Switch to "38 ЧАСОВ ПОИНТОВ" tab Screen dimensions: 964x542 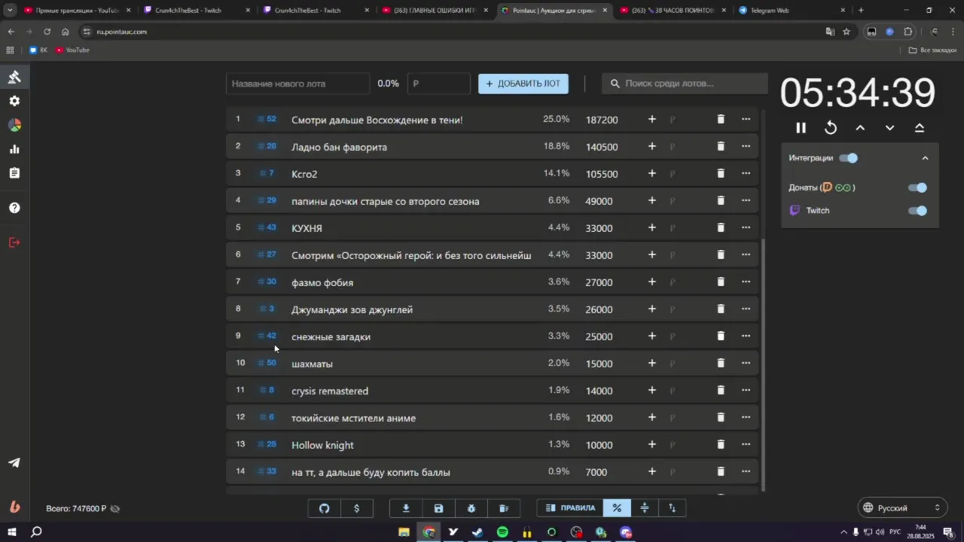click(673, 11)
